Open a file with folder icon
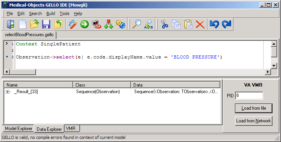The width and height of the screenshot is (281, 142). tap(34, 24)
